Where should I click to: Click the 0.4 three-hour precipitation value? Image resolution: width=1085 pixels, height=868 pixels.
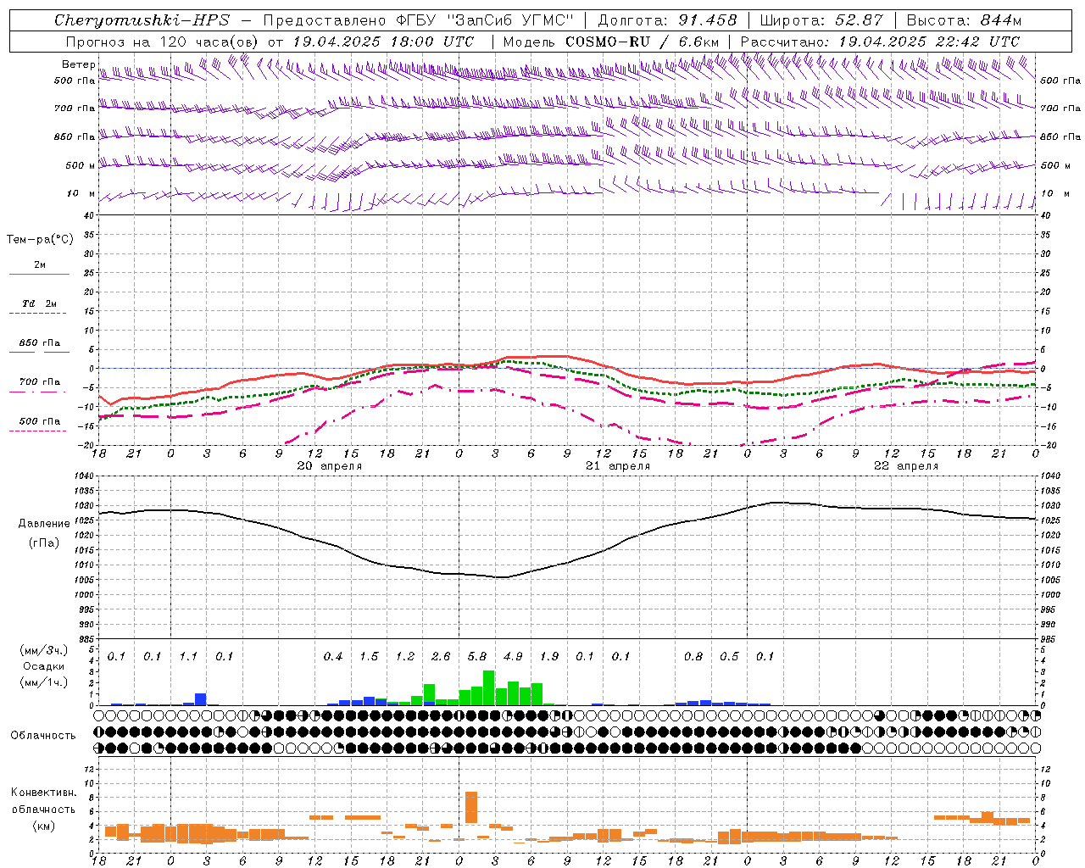coord(333,657)
